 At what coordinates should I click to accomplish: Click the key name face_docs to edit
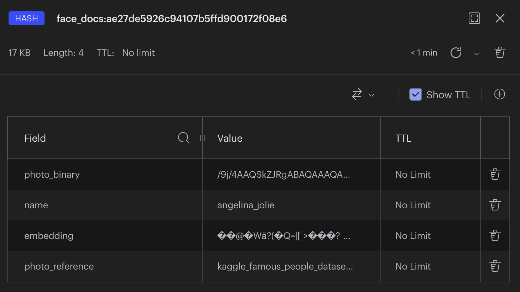pyautogui.click(x=171, y=19)
